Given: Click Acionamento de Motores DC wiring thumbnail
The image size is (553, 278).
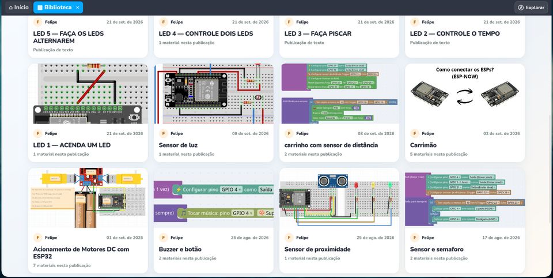Looking at the screenshot, I should pyautogui.click(x=88, y=198).
